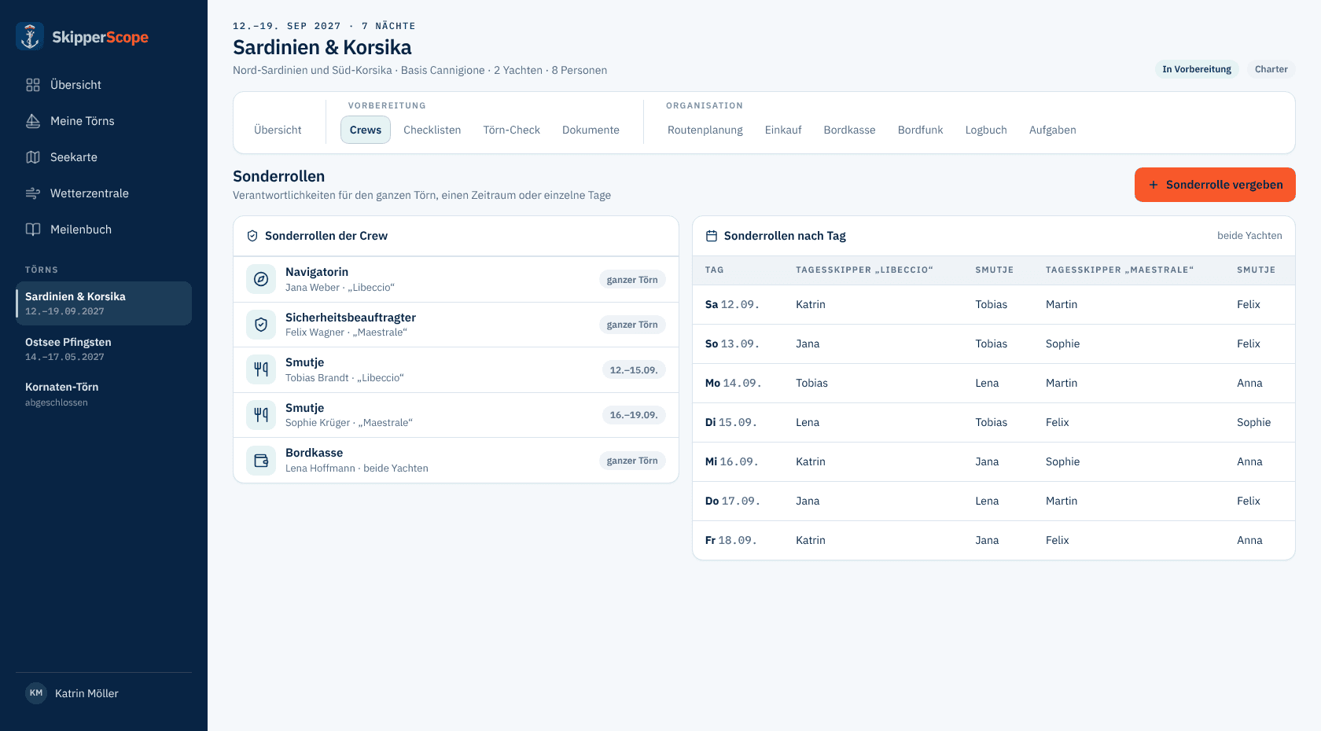This screenshot has width=1321, height=731.
Task: Click plus icon on Sonderrolle vergeben button
Action: 1154,185
